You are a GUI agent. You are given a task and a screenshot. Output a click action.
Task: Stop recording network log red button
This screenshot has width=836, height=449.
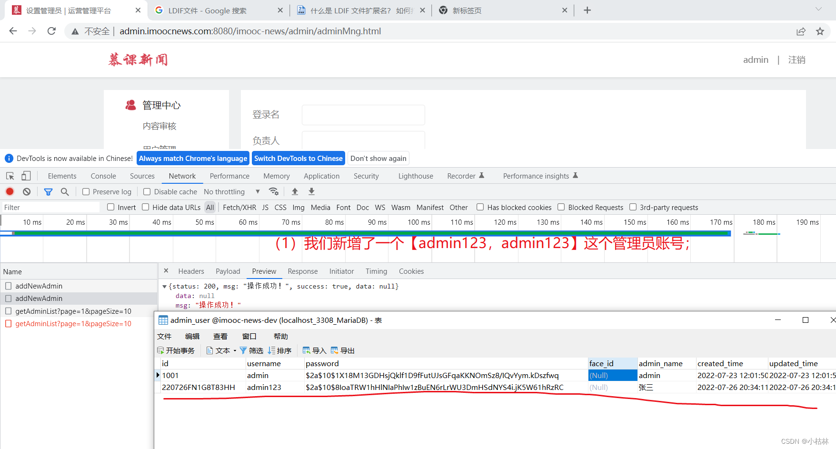[10, 191]
